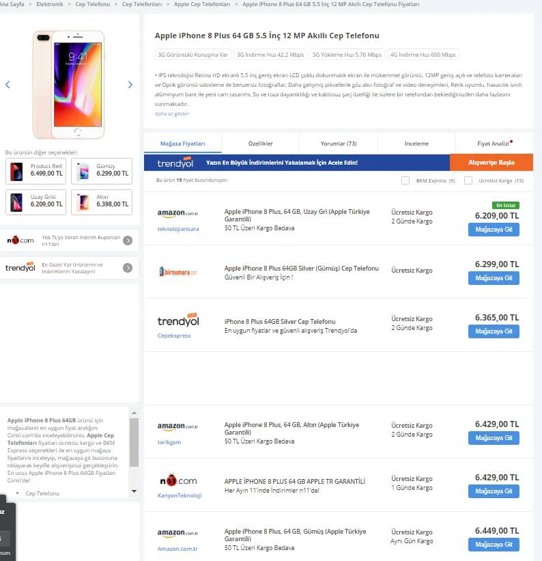Show the previous product image

(x=8, y=85)
